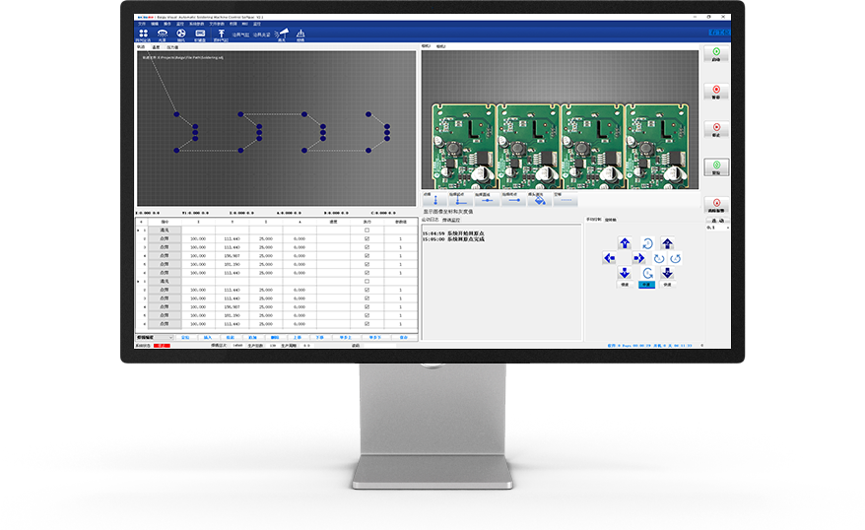Click the 保存 button below the table

(403, 337)
